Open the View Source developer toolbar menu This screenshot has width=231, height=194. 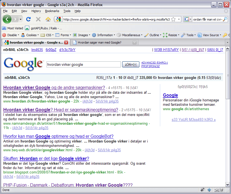coord(209,35)
